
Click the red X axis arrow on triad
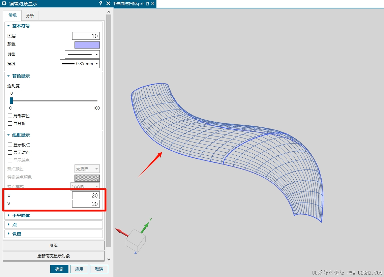point(121,232)
